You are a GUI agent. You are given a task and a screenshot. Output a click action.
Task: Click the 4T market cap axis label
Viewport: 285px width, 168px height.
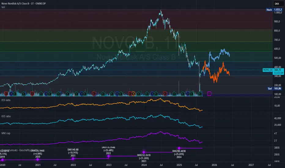tap(276, 133)
